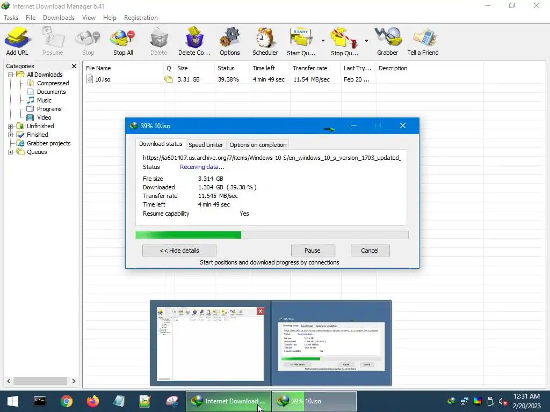The width and height of the screenshot is (550, 412).
Task: Pause the 10.iso download
Action: tap(313, 251)
